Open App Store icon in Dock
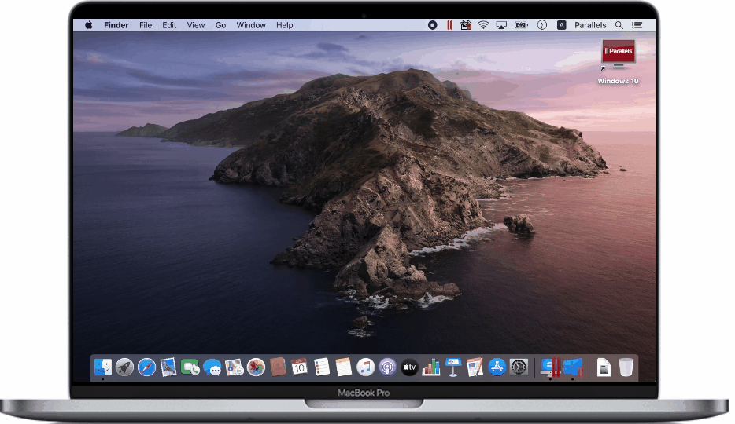Screen dimensions: 735x424 tap(497, 367)
